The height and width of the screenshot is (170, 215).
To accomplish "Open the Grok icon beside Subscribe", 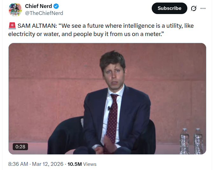I will pyautogui.click(x=194, y=8).
